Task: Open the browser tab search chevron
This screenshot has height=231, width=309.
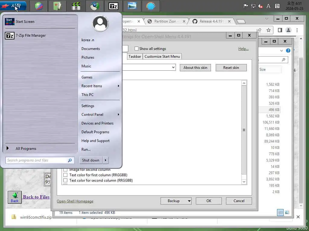Action: click(267, 19)
